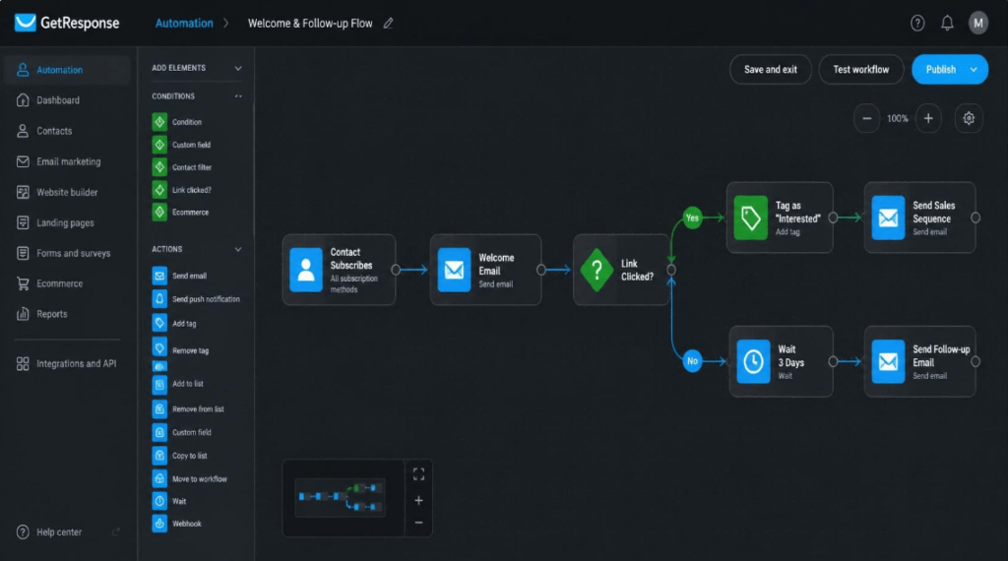Click Save and exit
The height and width of the screenshot is (561, 1008).
click(770, 70)
